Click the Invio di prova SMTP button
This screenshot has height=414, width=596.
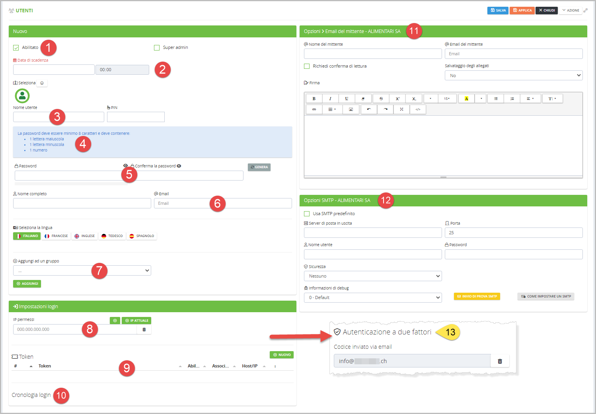[477, 296]
